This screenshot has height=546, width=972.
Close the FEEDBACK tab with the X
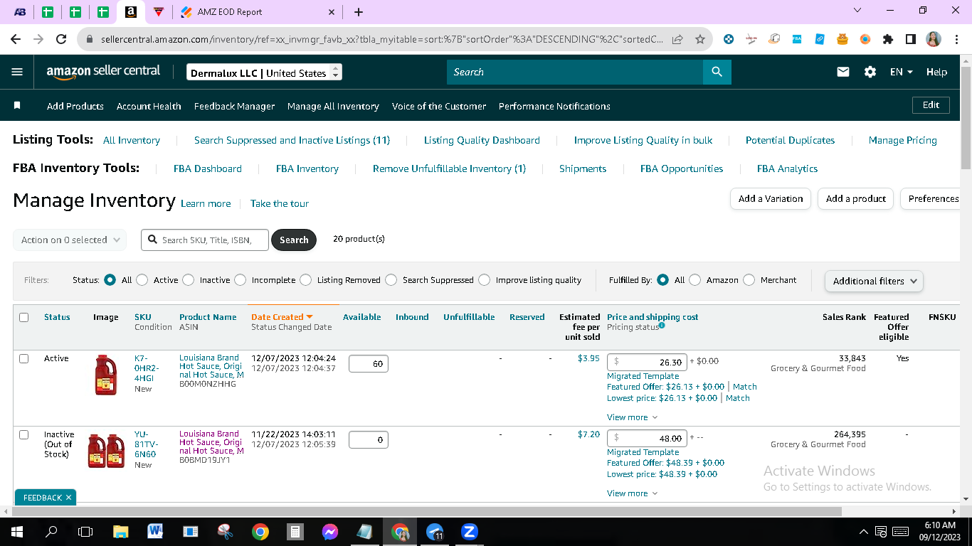(x=68, y=498)
